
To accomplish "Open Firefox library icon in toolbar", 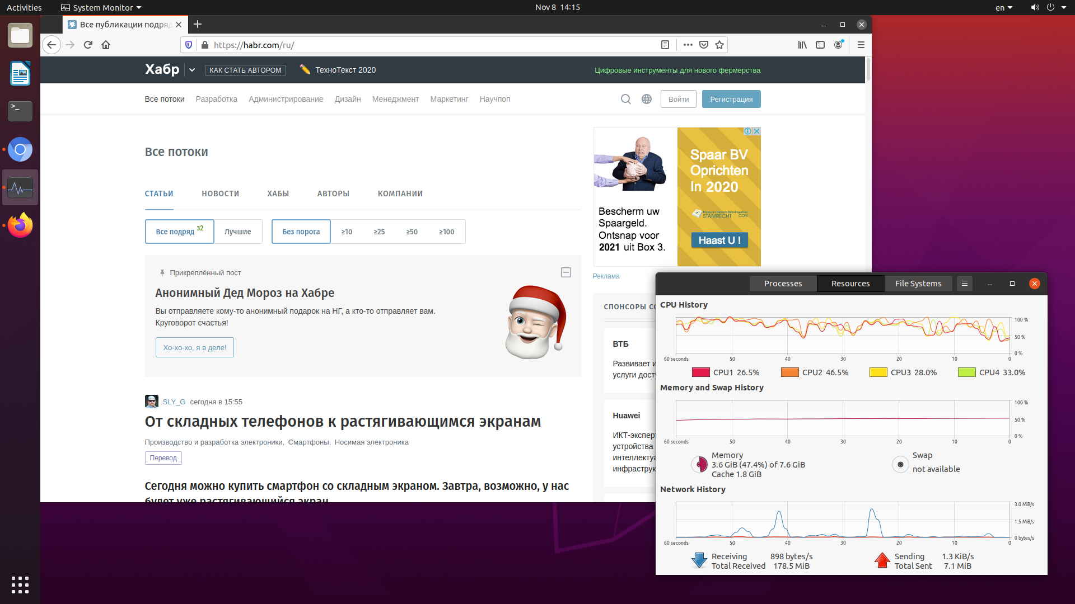I will pos(802,45).
